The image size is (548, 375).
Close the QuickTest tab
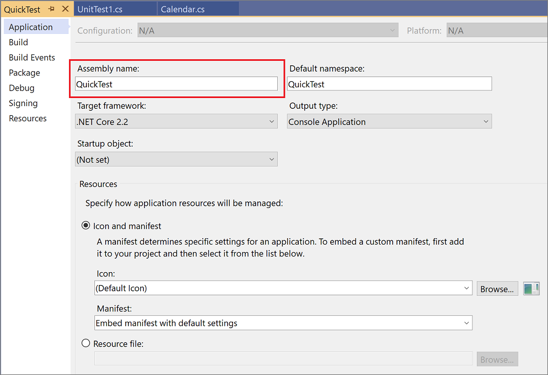(x=65, y=9)
